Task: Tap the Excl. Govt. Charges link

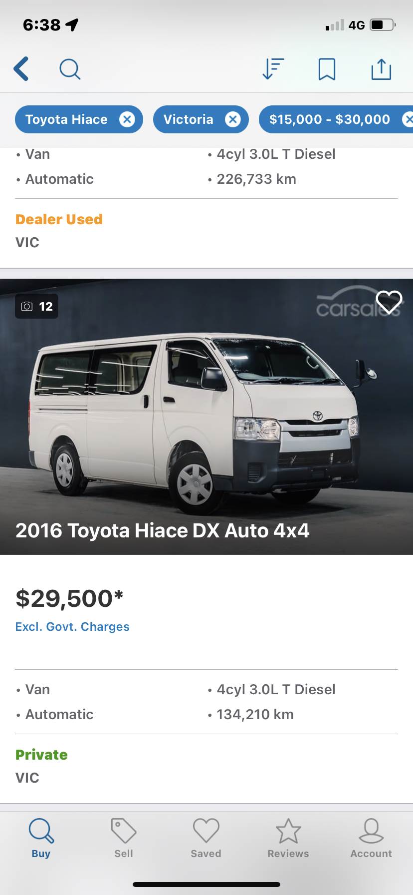Action: (x=72, y=627)
